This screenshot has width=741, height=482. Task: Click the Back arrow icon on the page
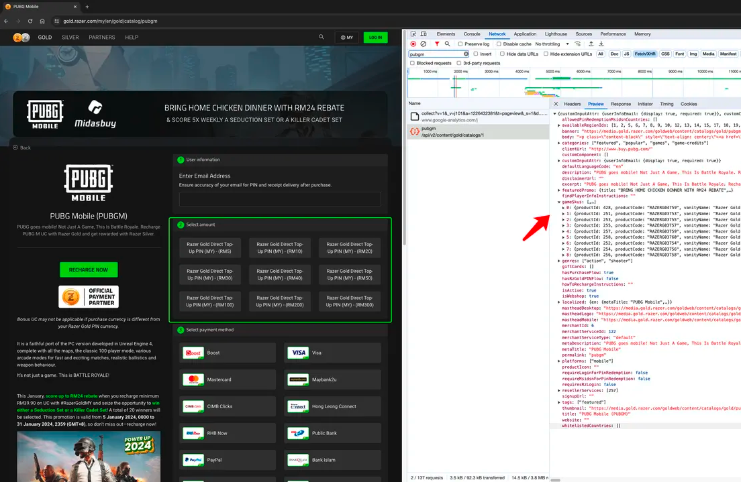(15, 147)
